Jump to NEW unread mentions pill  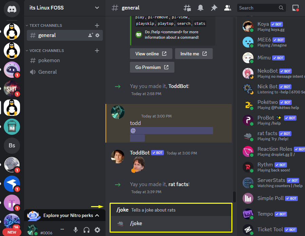tap(12, 232)
